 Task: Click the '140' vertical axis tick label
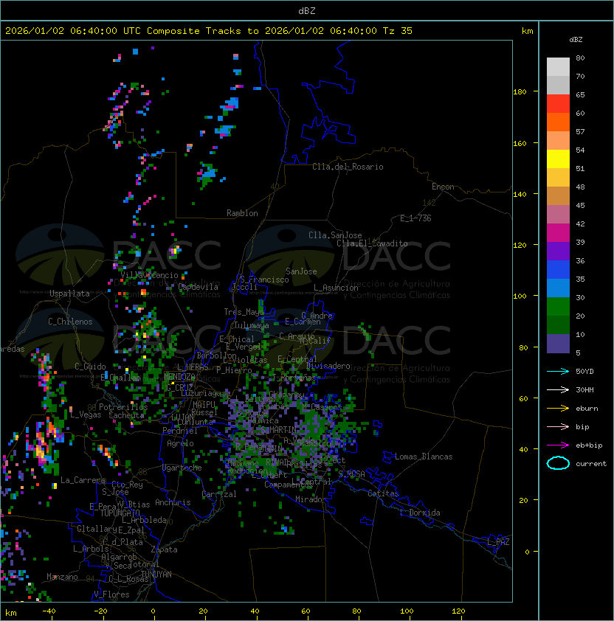(520, 194)
